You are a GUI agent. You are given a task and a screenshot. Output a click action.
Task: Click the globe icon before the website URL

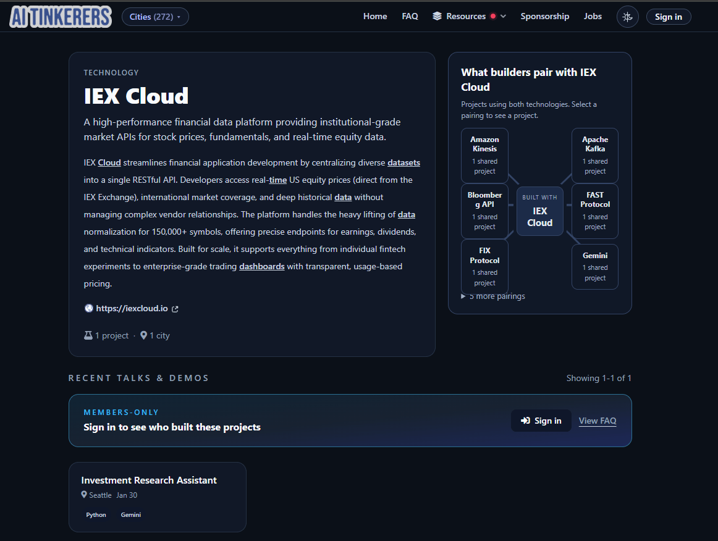[x=89, y=309]
